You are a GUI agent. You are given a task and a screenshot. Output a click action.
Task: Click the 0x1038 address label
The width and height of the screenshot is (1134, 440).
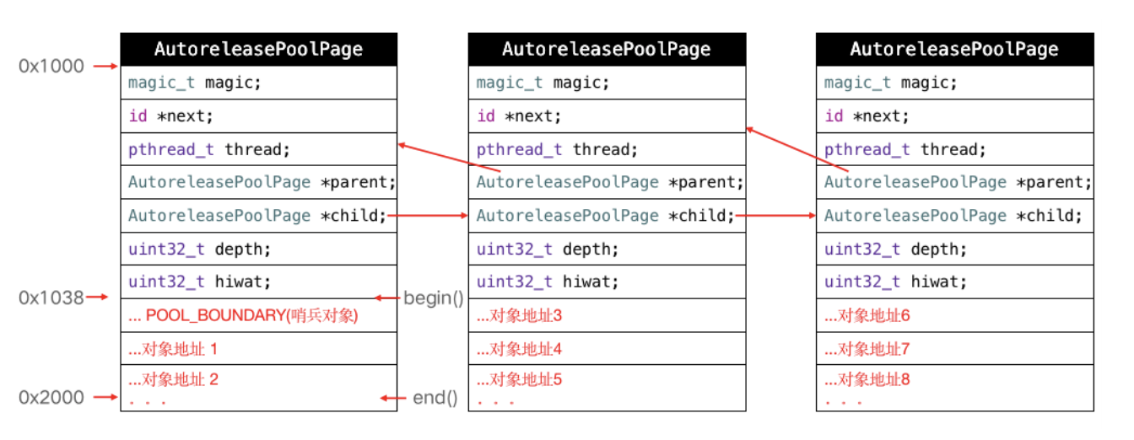[x=51, y=298]
